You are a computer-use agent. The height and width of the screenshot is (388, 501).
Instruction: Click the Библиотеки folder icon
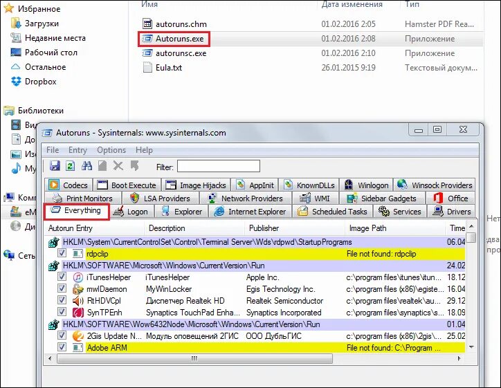click(x=9, y=111)
